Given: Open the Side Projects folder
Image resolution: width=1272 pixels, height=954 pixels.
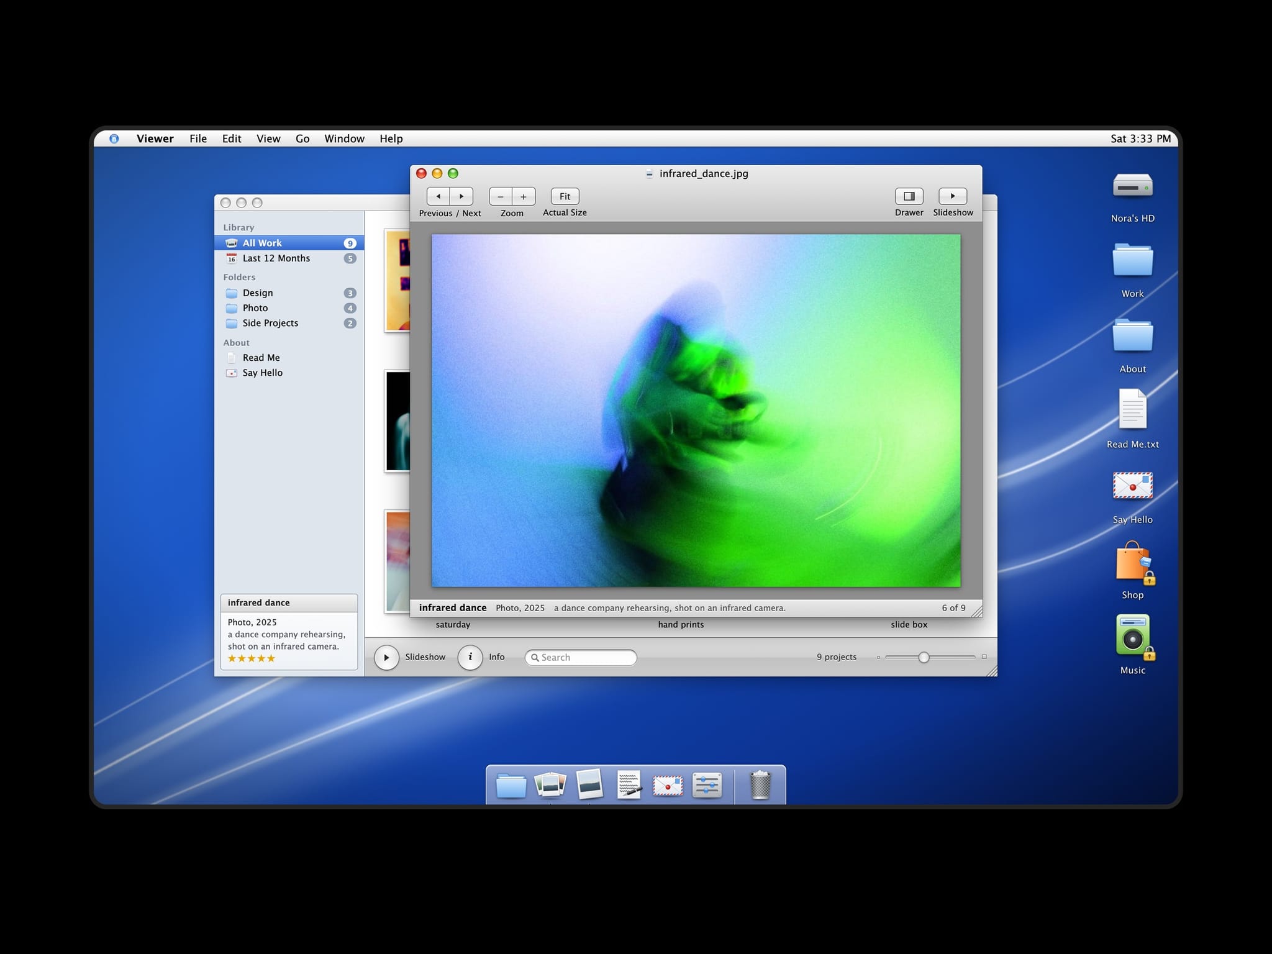Looking at the screenshot, I should pyautogui.click(x=289, y=323).
